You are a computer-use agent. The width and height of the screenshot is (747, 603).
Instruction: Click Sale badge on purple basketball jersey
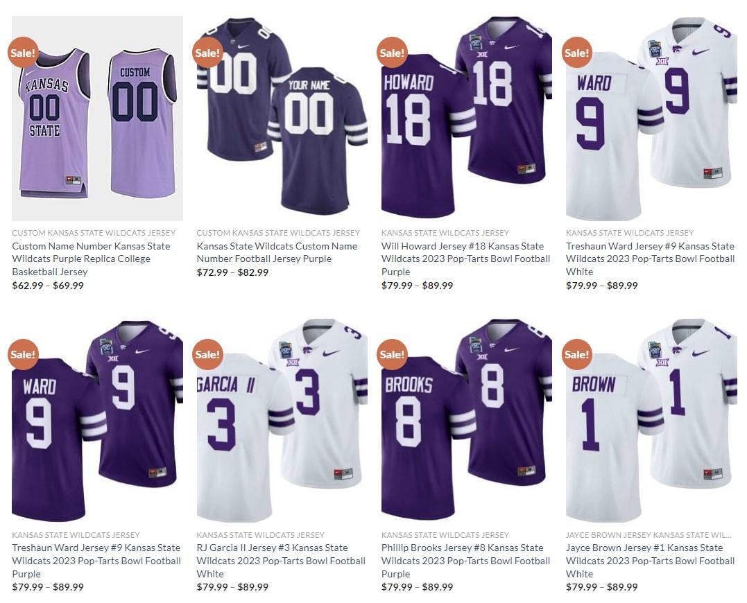(23, 53)
